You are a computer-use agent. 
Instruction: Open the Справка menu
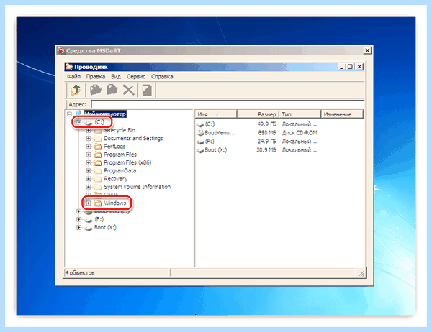click(x=162, y=76)
